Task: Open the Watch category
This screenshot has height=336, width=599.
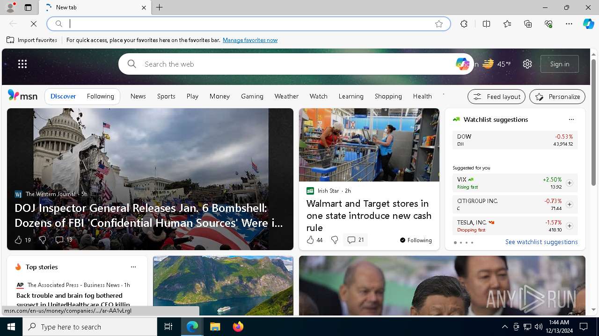Action: [319, 96]
